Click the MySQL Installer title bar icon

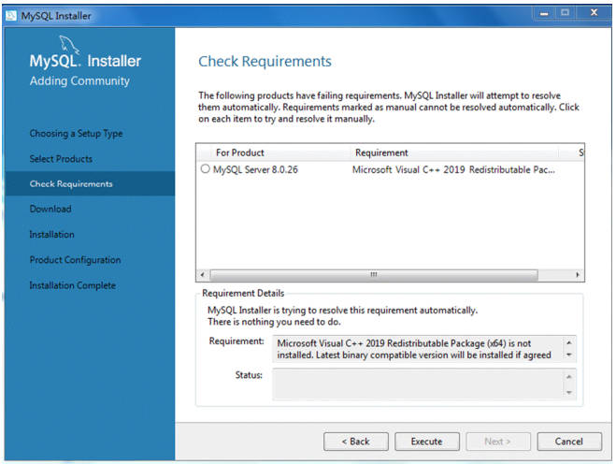[10, 16]
